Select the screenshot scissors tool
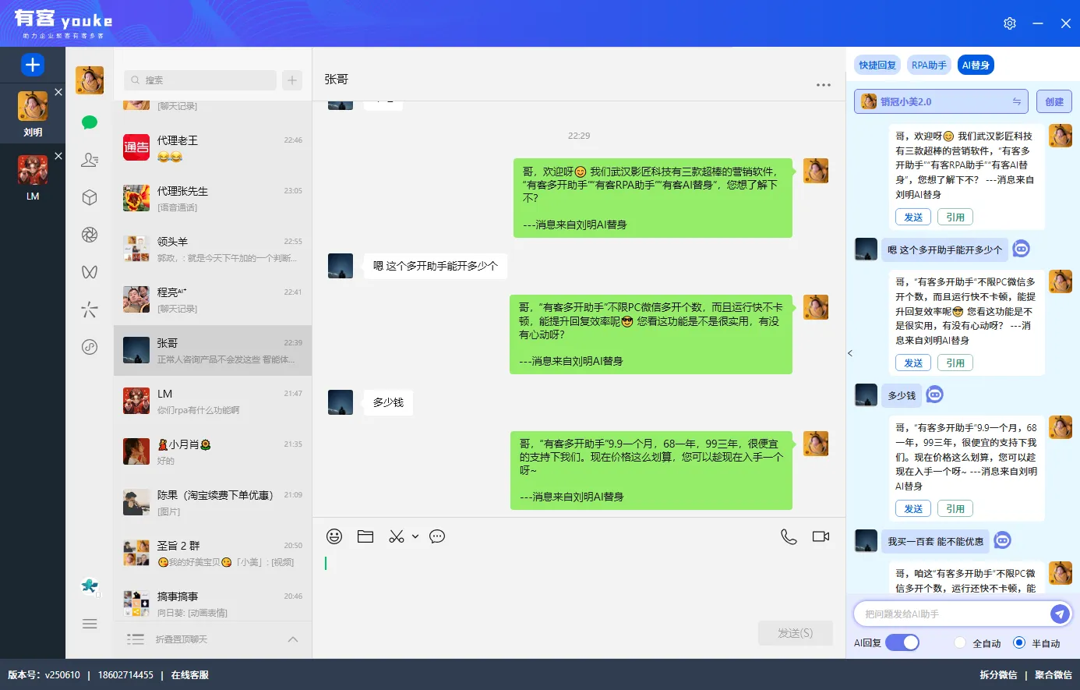 point(396,536)
